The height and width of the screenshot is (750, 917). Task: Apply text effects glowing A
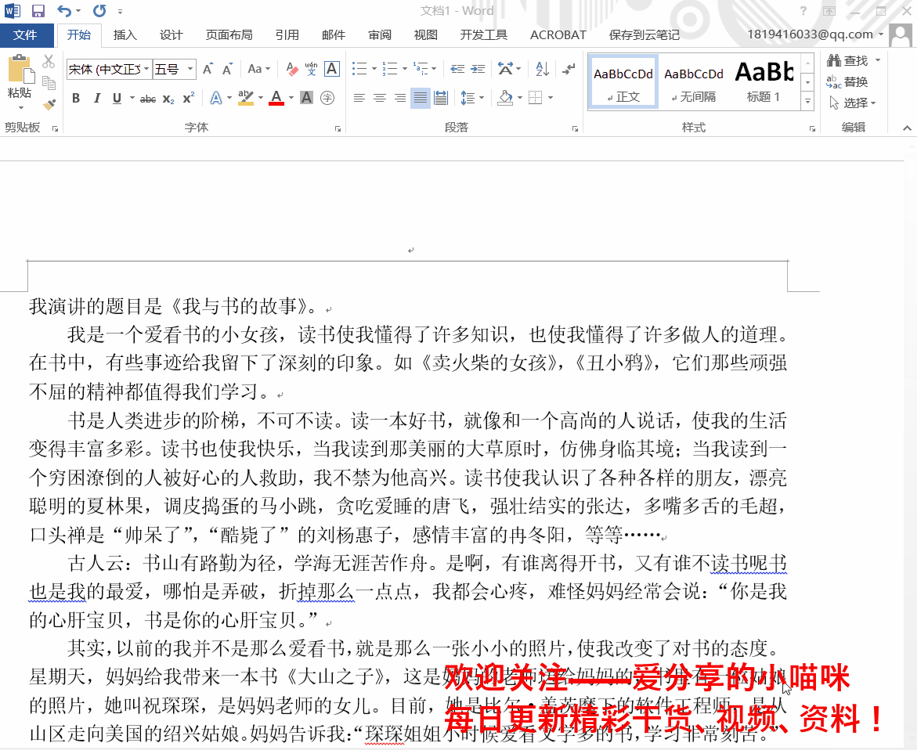216,98
